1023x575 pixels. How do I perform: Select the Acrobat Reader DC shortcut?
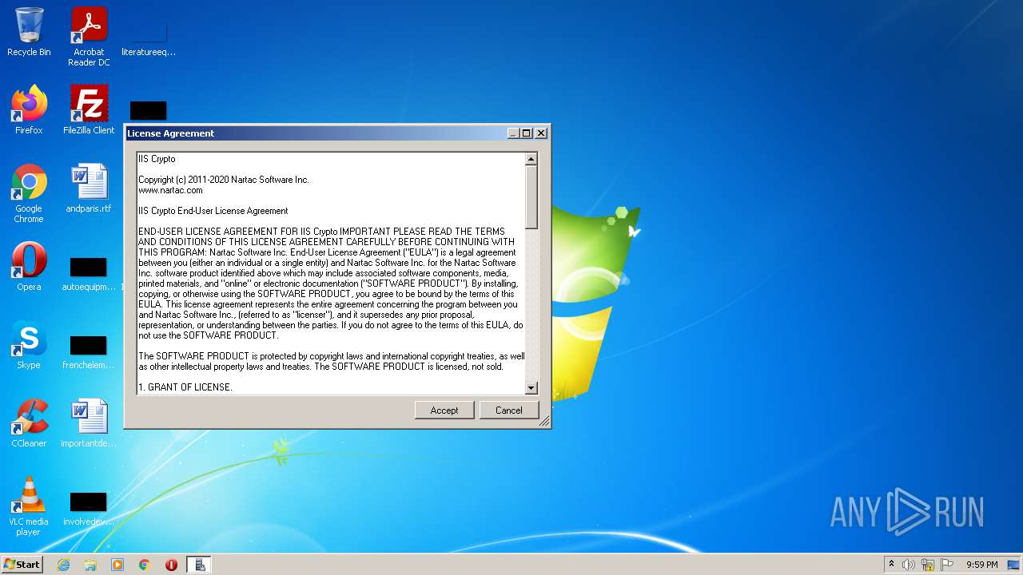(89, 37)
